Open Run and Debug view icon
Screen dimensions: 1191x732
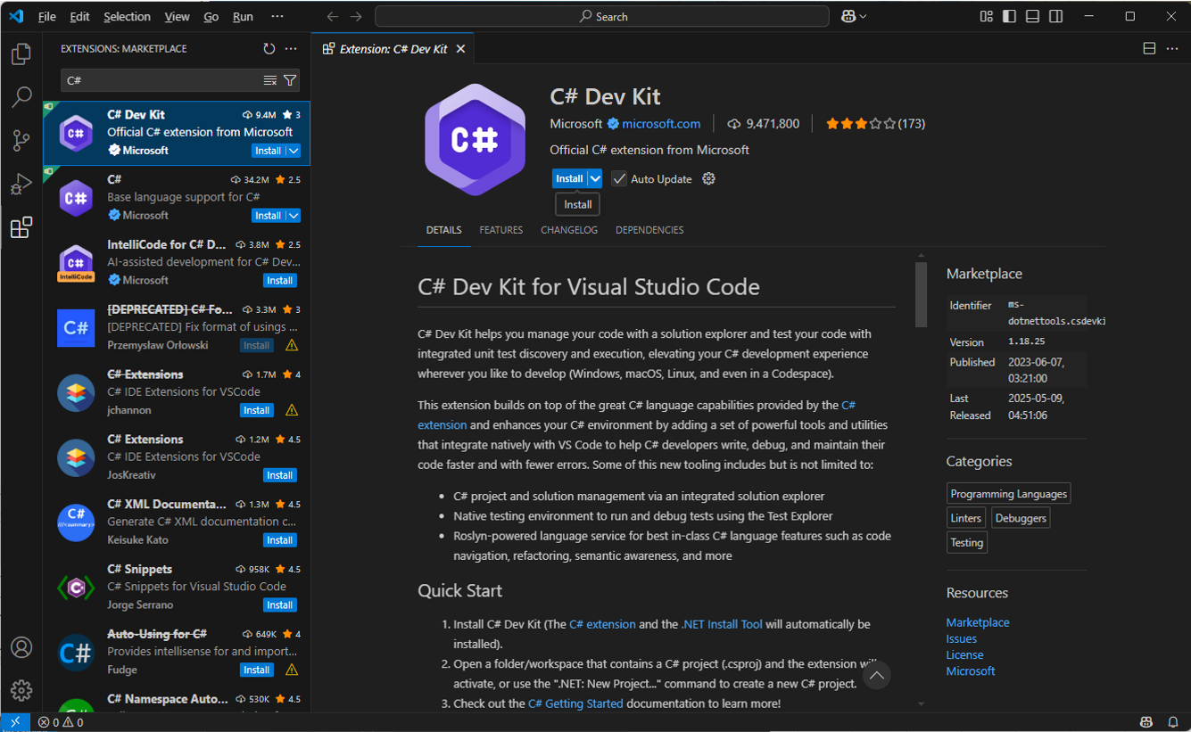click(x=21, y=184)
